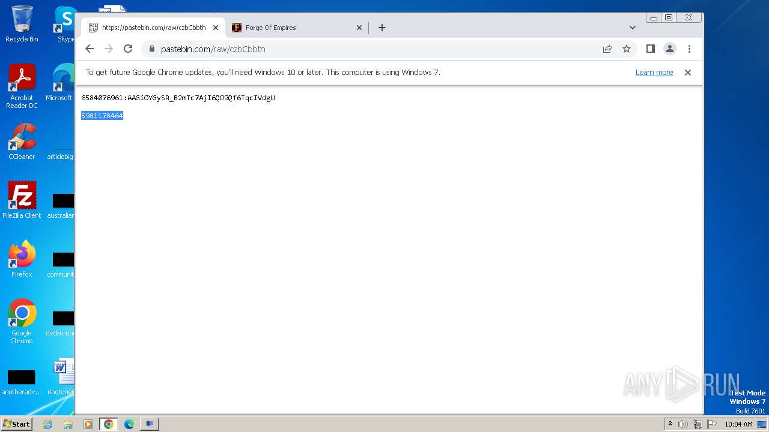Click the forward navigation arrow
Screen dimensions: 769x432
pyautogui.click(x=109, y=49)
